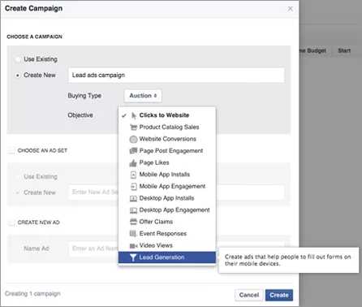362x307 pixels.
Task: Select the campaign Create New radio button
Action: (x=18, y=76)
